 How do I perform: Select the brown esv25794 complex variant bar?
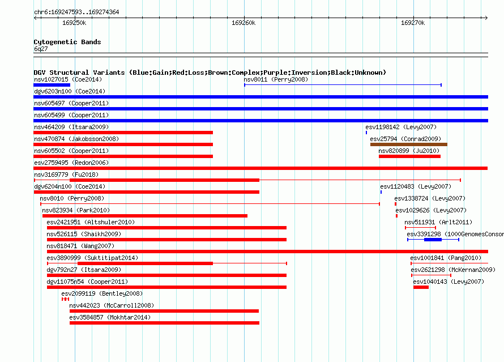[408, 144]
